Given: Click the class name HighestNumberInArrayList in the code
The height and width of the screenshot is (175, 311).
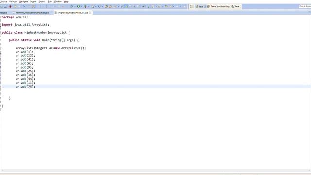Looking at the screenshot, I should 45,33.
